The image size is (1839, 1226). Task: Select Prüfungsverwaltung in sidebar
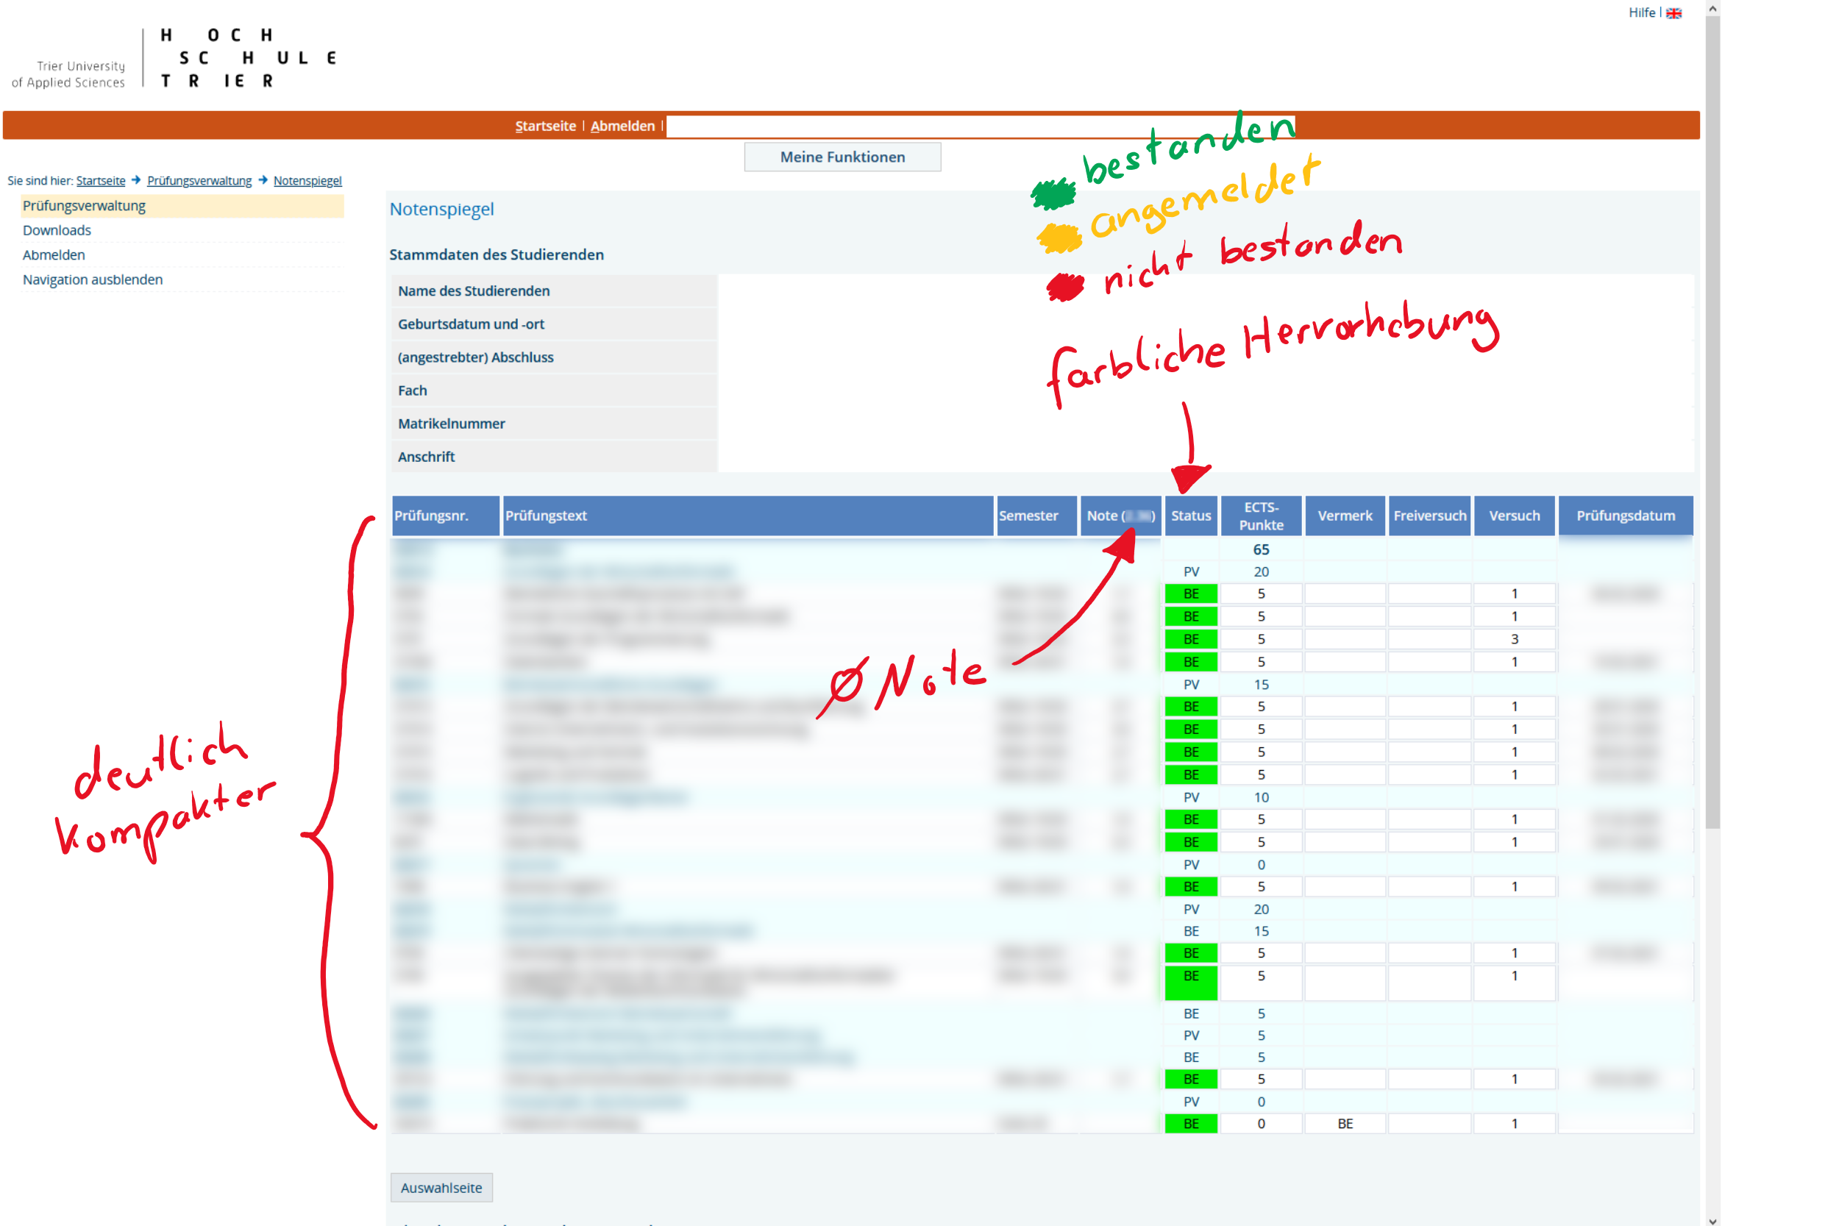(85, 206)
